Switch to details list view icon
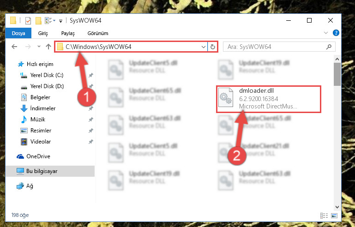This screenshot has width=355, height=227. 324,215
